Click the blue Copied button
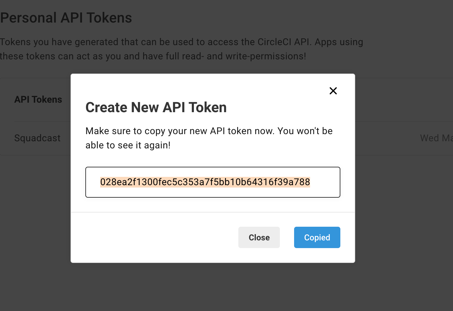453x311 pixels. pos(317,237)
